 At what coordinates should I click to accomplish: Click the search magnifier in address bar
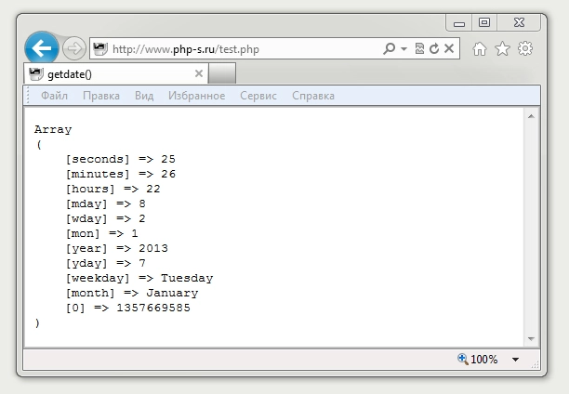tap(389, 48)
